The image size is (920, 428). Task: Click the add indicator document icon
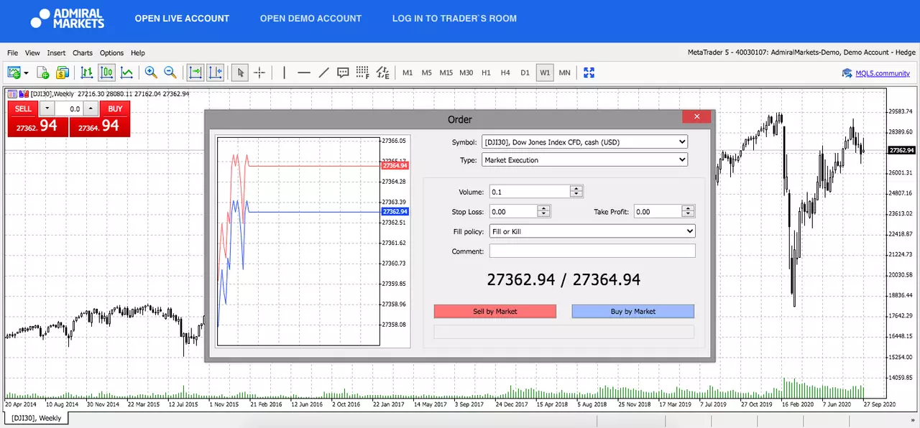[x=43, y=73]
